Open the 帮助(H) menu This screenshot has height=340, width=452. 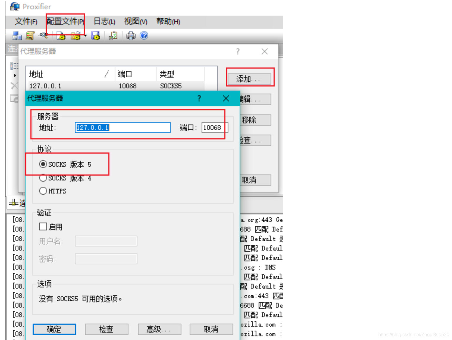tap(168, 22)
